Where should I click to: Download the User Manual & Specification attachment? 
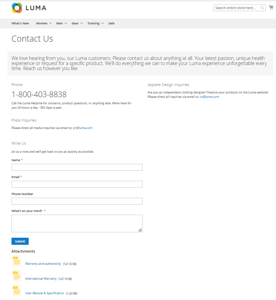44,293
